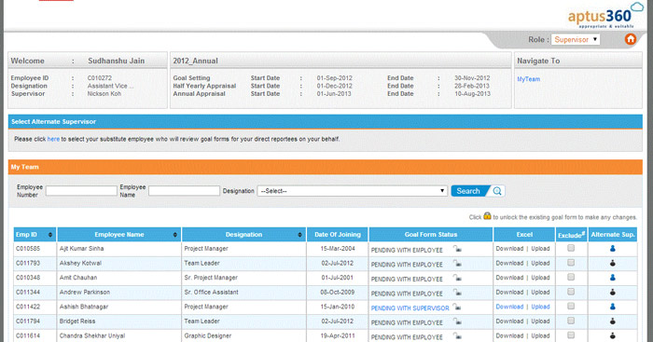Viewport: 653px width, 342px height.
Task: Click the Goal Form Status column header
Action: 431,235
